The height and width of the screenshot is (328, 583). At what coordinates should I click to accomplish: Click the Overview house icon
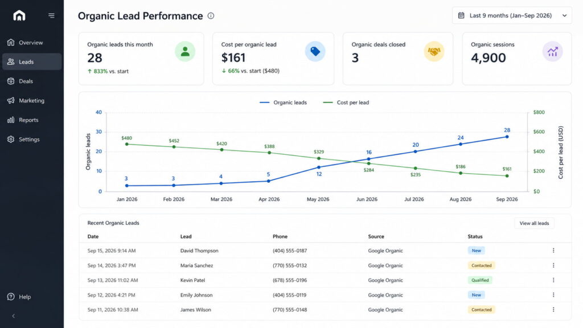tap(11, 42)
